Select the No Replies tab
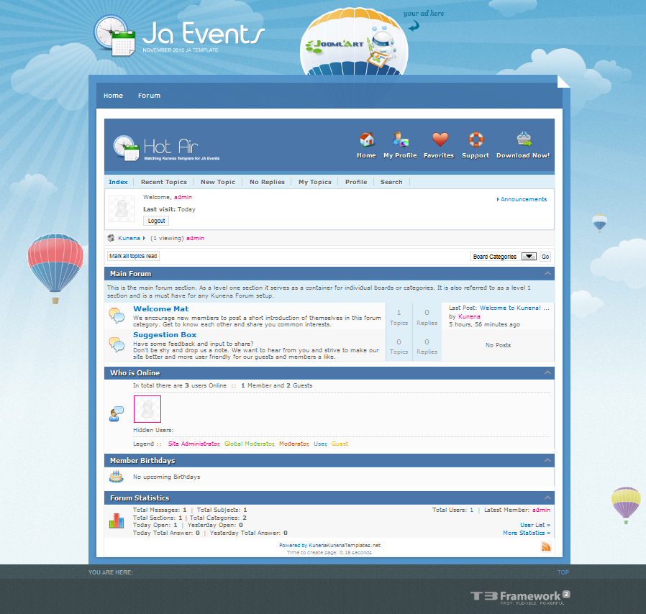646x614 pixels. click(x=267, y=182)
